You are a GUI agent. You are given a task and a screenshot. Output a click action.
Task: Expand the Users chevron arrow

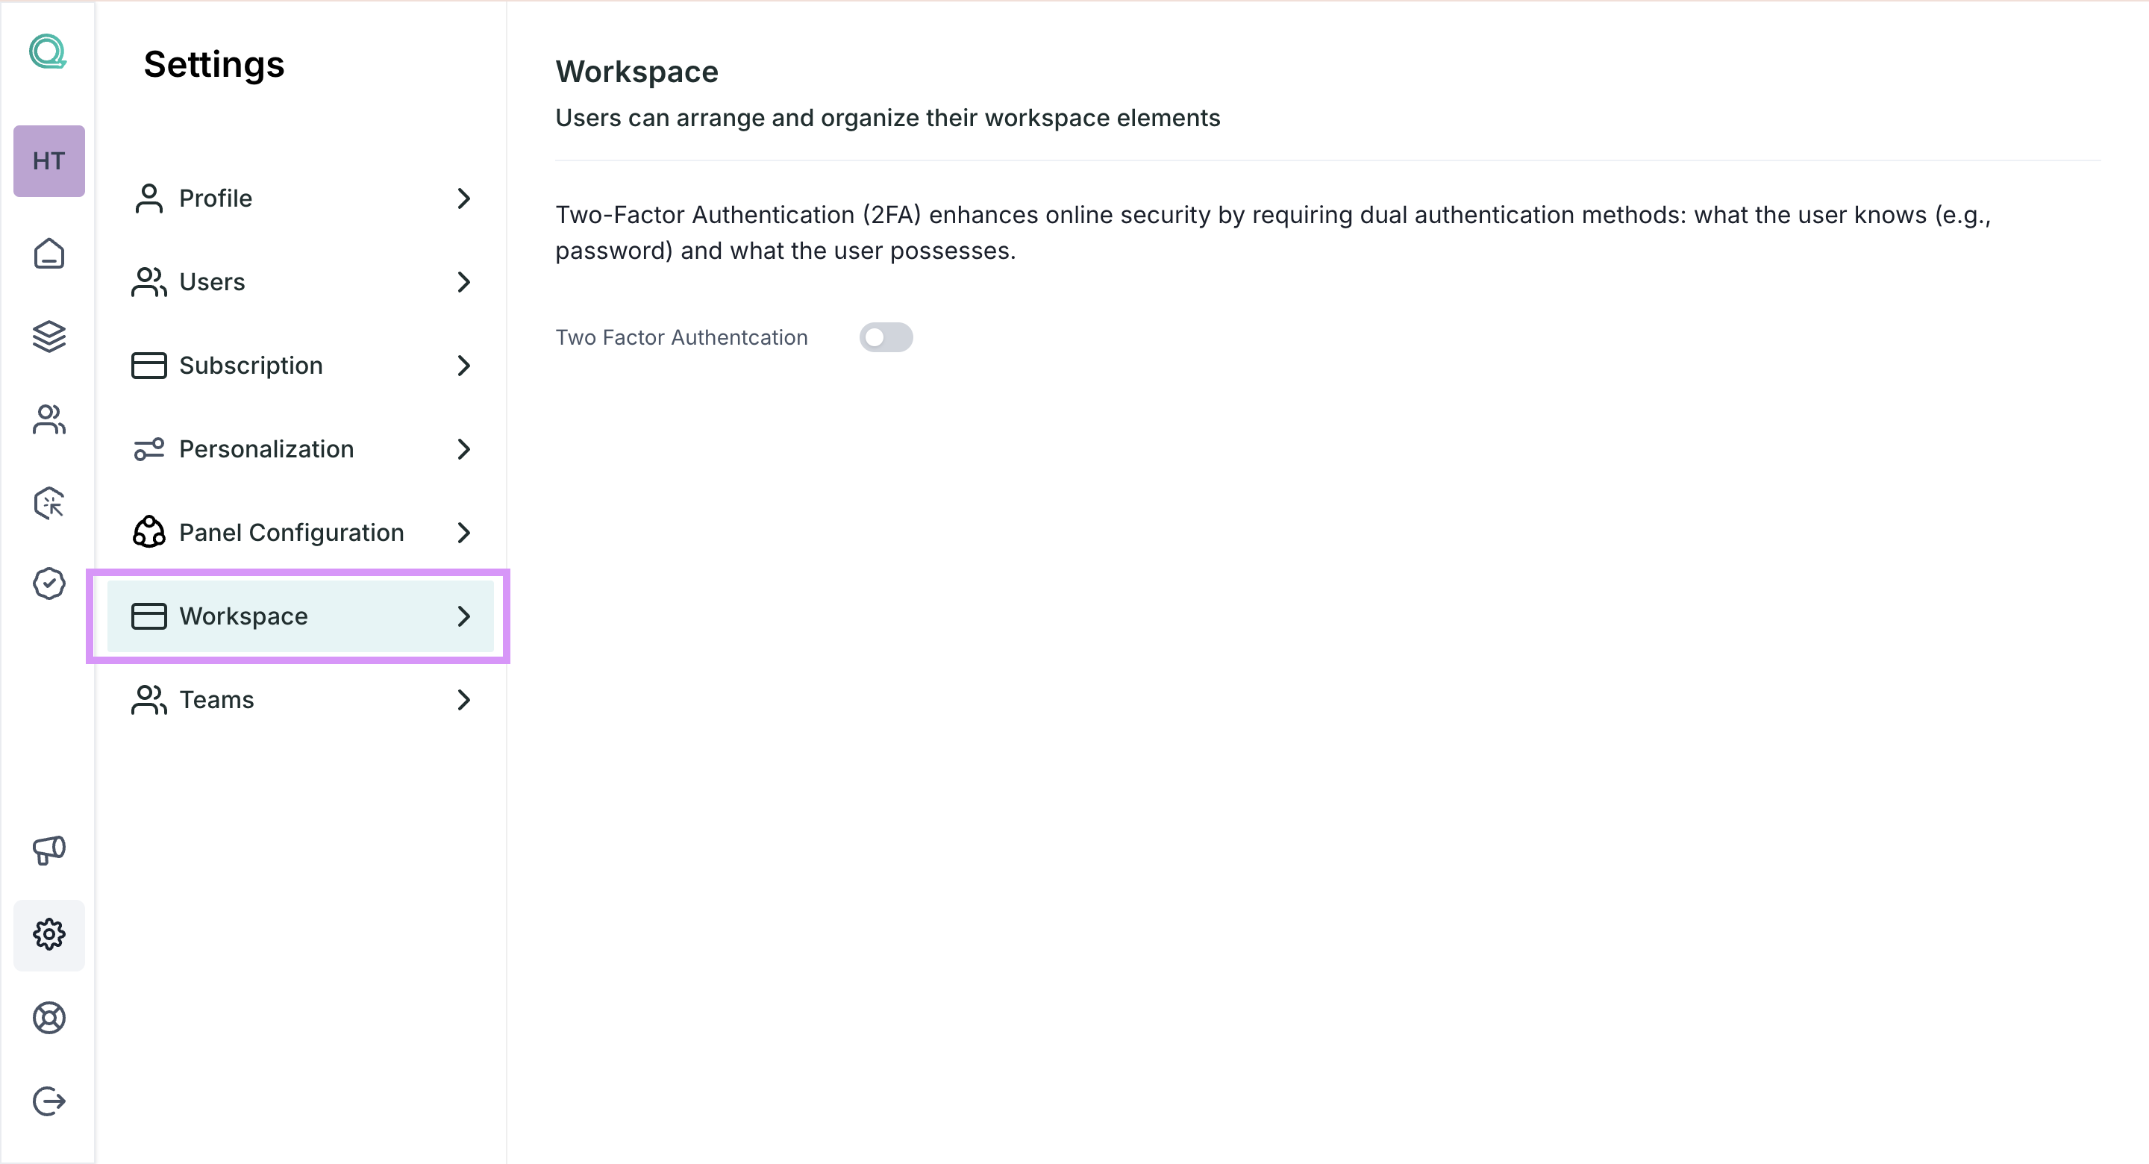464,282
